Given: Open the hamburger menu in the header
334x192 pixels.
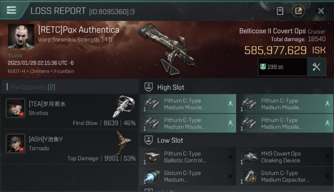Looking at the screenshot, I should 11,10.
